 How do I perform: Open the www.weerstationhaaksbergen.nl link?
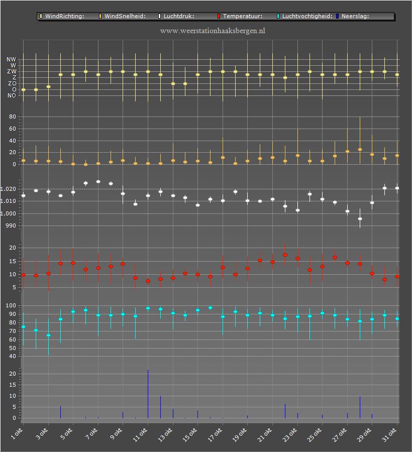point(213,31)
